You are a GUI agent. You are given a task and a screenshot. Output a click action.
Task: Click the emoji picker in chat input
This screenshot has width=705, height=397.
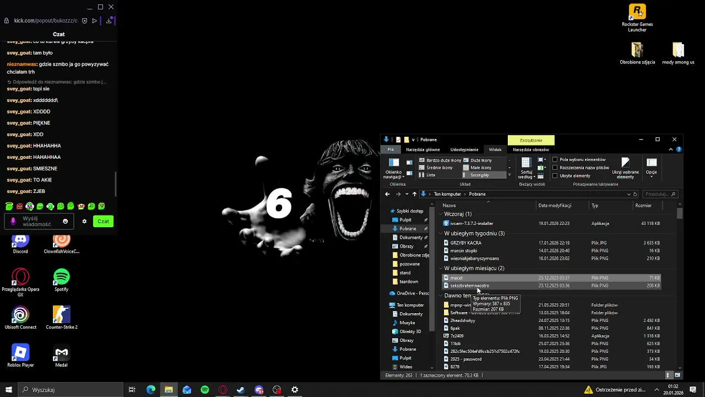pyautogui.click(x=65, y=221)
